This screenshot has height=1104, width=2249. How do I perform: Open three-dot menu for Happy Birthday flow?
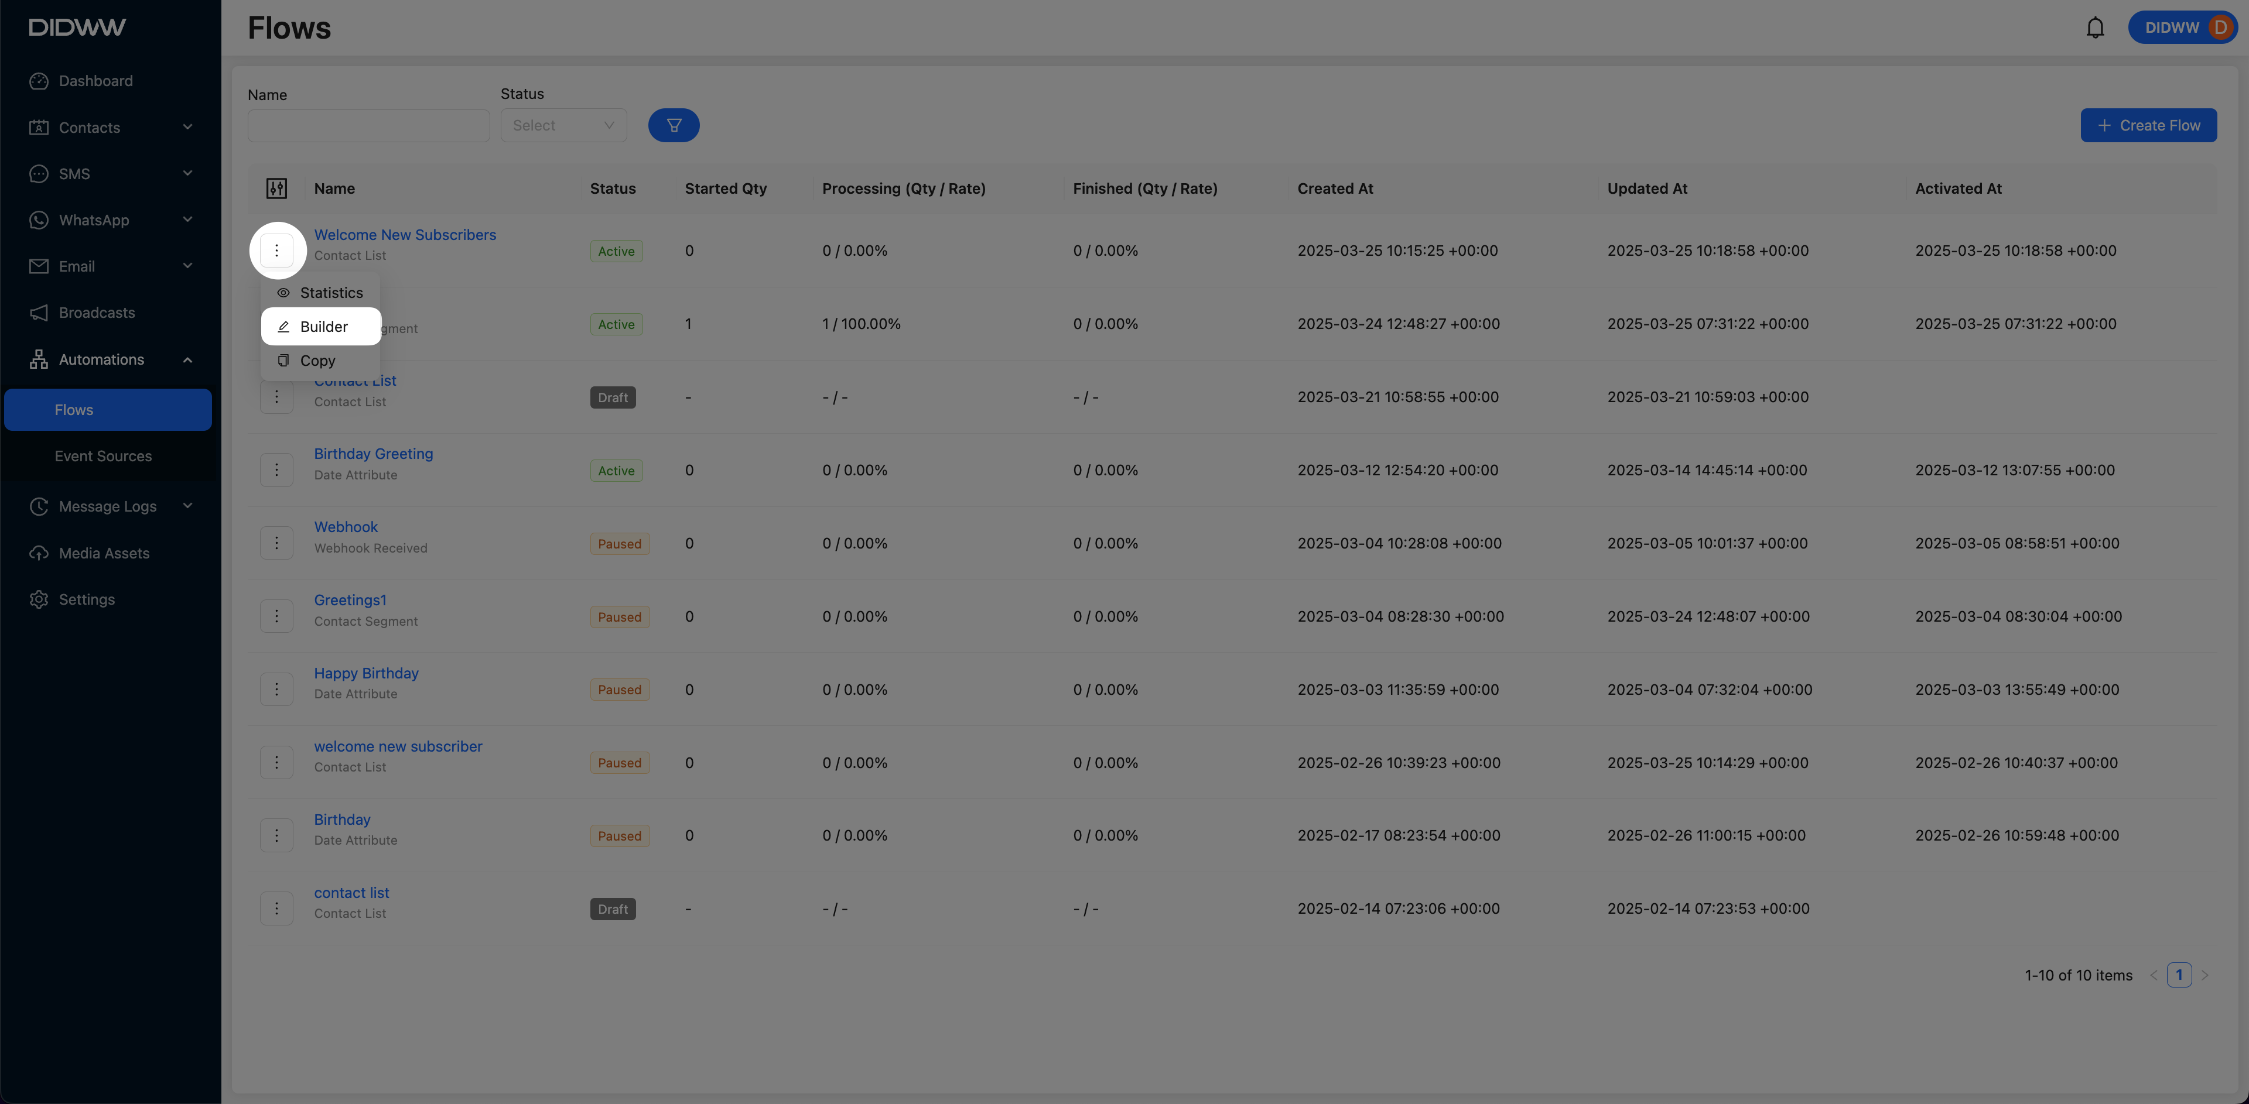coord(276,690)
